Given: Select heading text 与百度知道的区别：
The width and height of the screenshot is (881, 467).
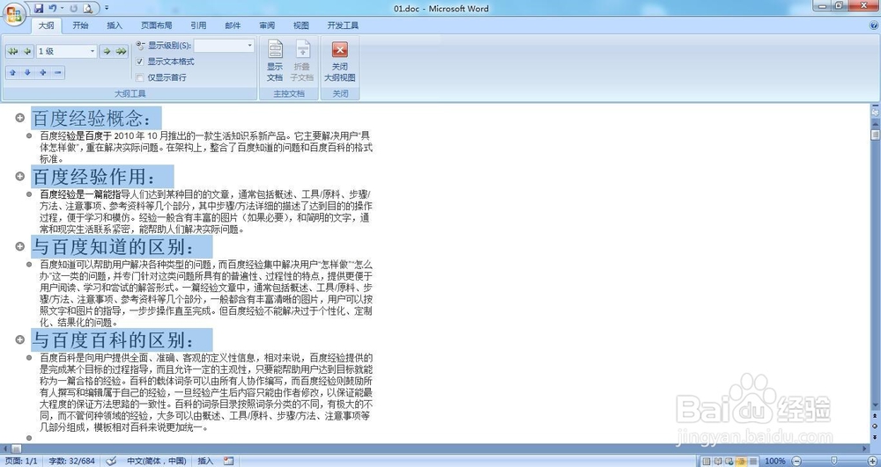Looking at the screenshot, I should [114, 246].
